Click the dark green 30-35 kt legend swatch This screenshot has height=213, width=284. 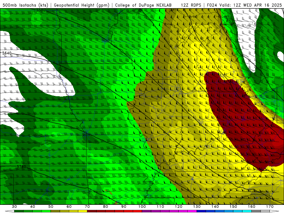click(19, 211)
